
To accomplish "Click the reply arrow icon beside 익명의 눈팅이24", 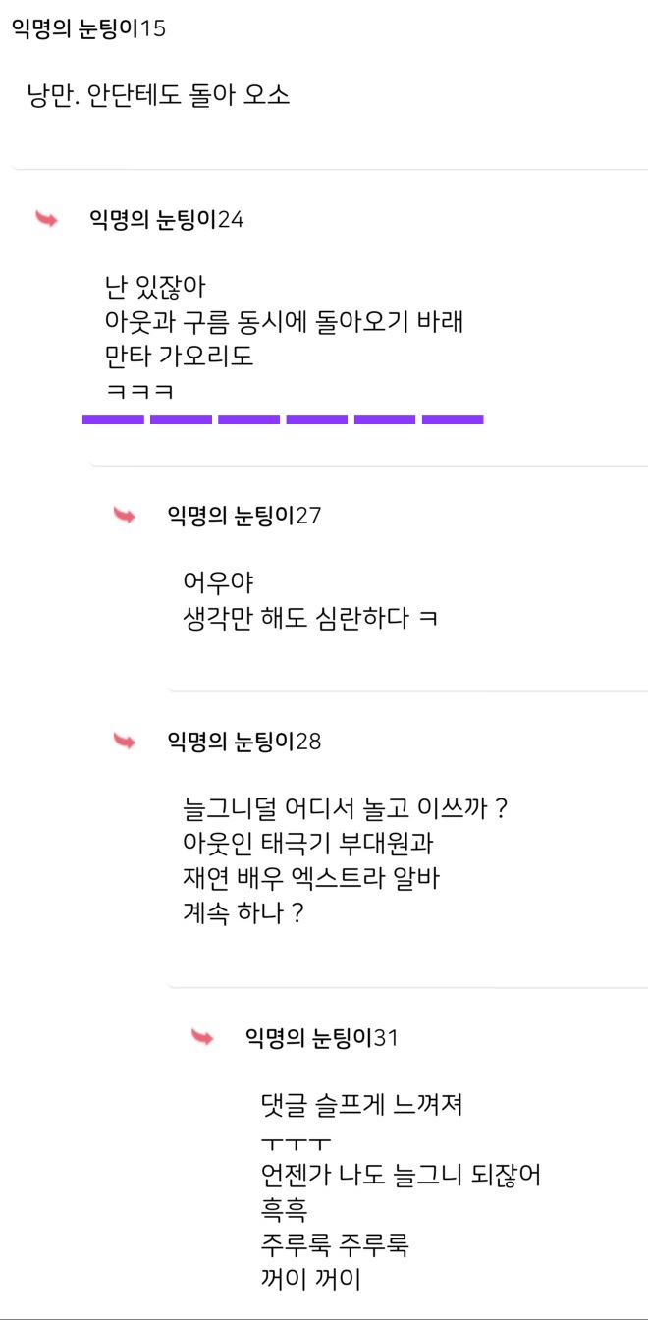I will [47, 219].
